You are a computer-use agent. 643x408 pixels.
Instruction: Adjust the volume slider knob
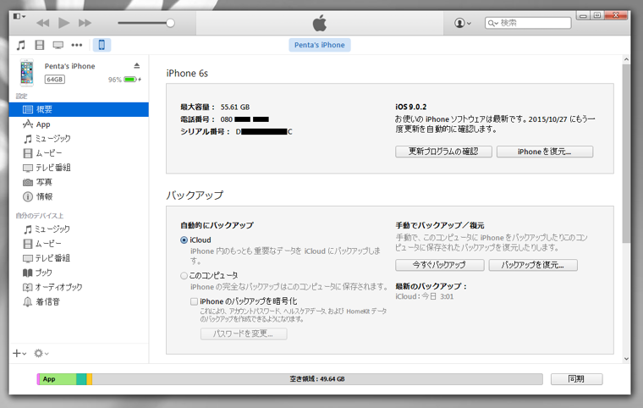tap(170, 23)
